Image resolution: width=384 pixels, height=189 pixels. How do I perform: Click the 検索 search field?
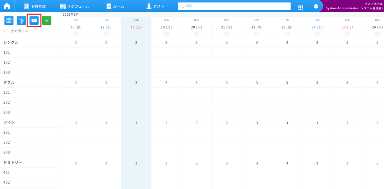(234, 6)
